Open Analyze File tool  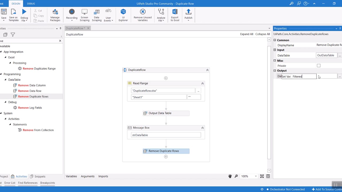(161, 15)
